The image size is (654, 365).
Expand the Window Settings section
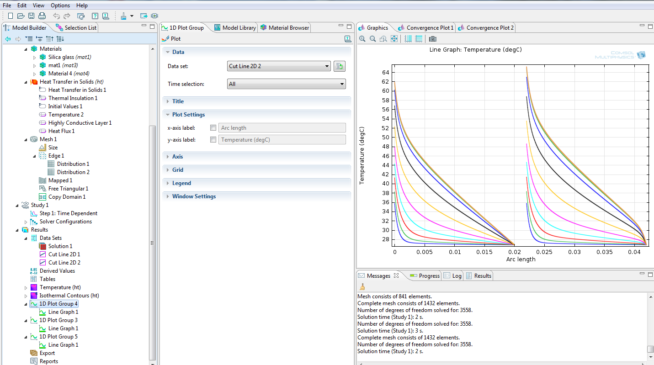click(193, 196)
